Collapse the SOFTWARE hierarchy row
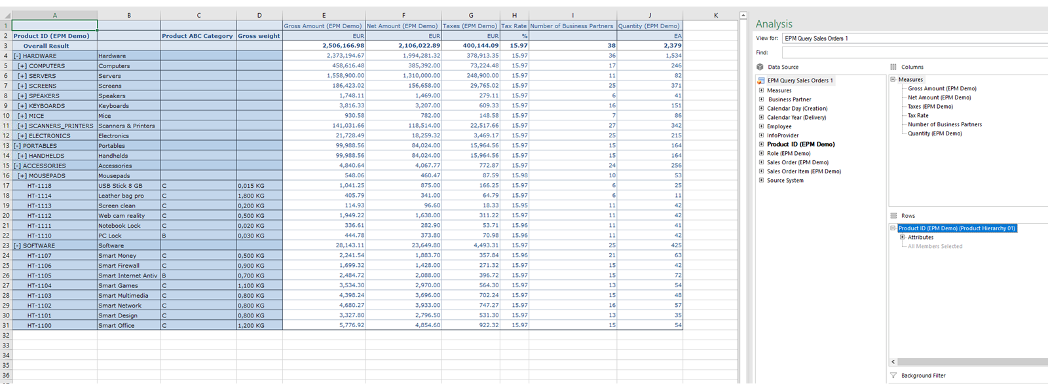This screenshot has height=390, width=1048. tap(17, 246)
